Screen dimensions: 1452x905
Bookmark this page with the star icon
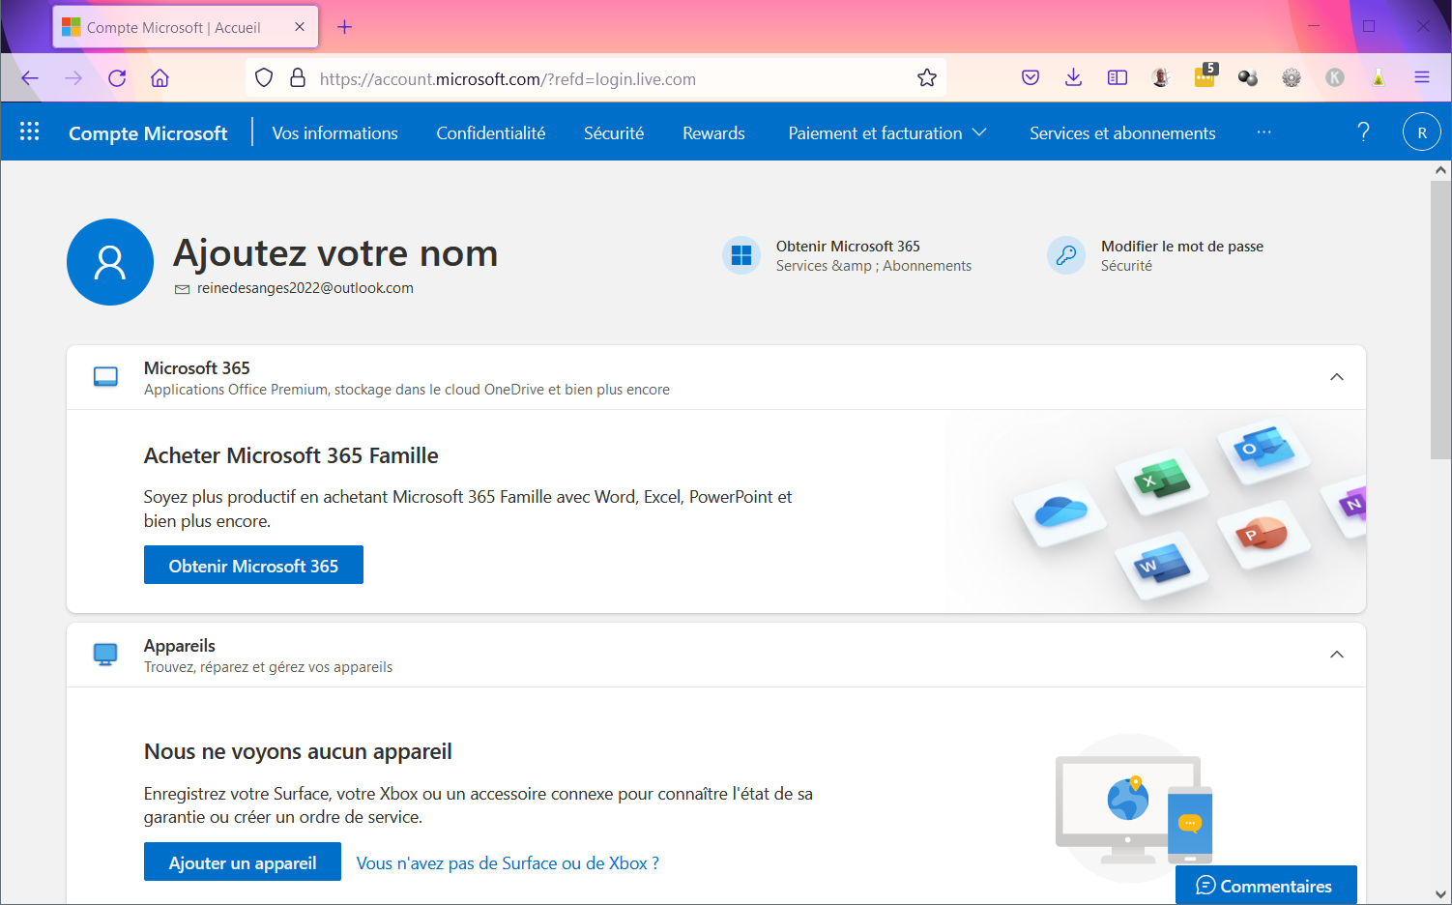point(927,78)
